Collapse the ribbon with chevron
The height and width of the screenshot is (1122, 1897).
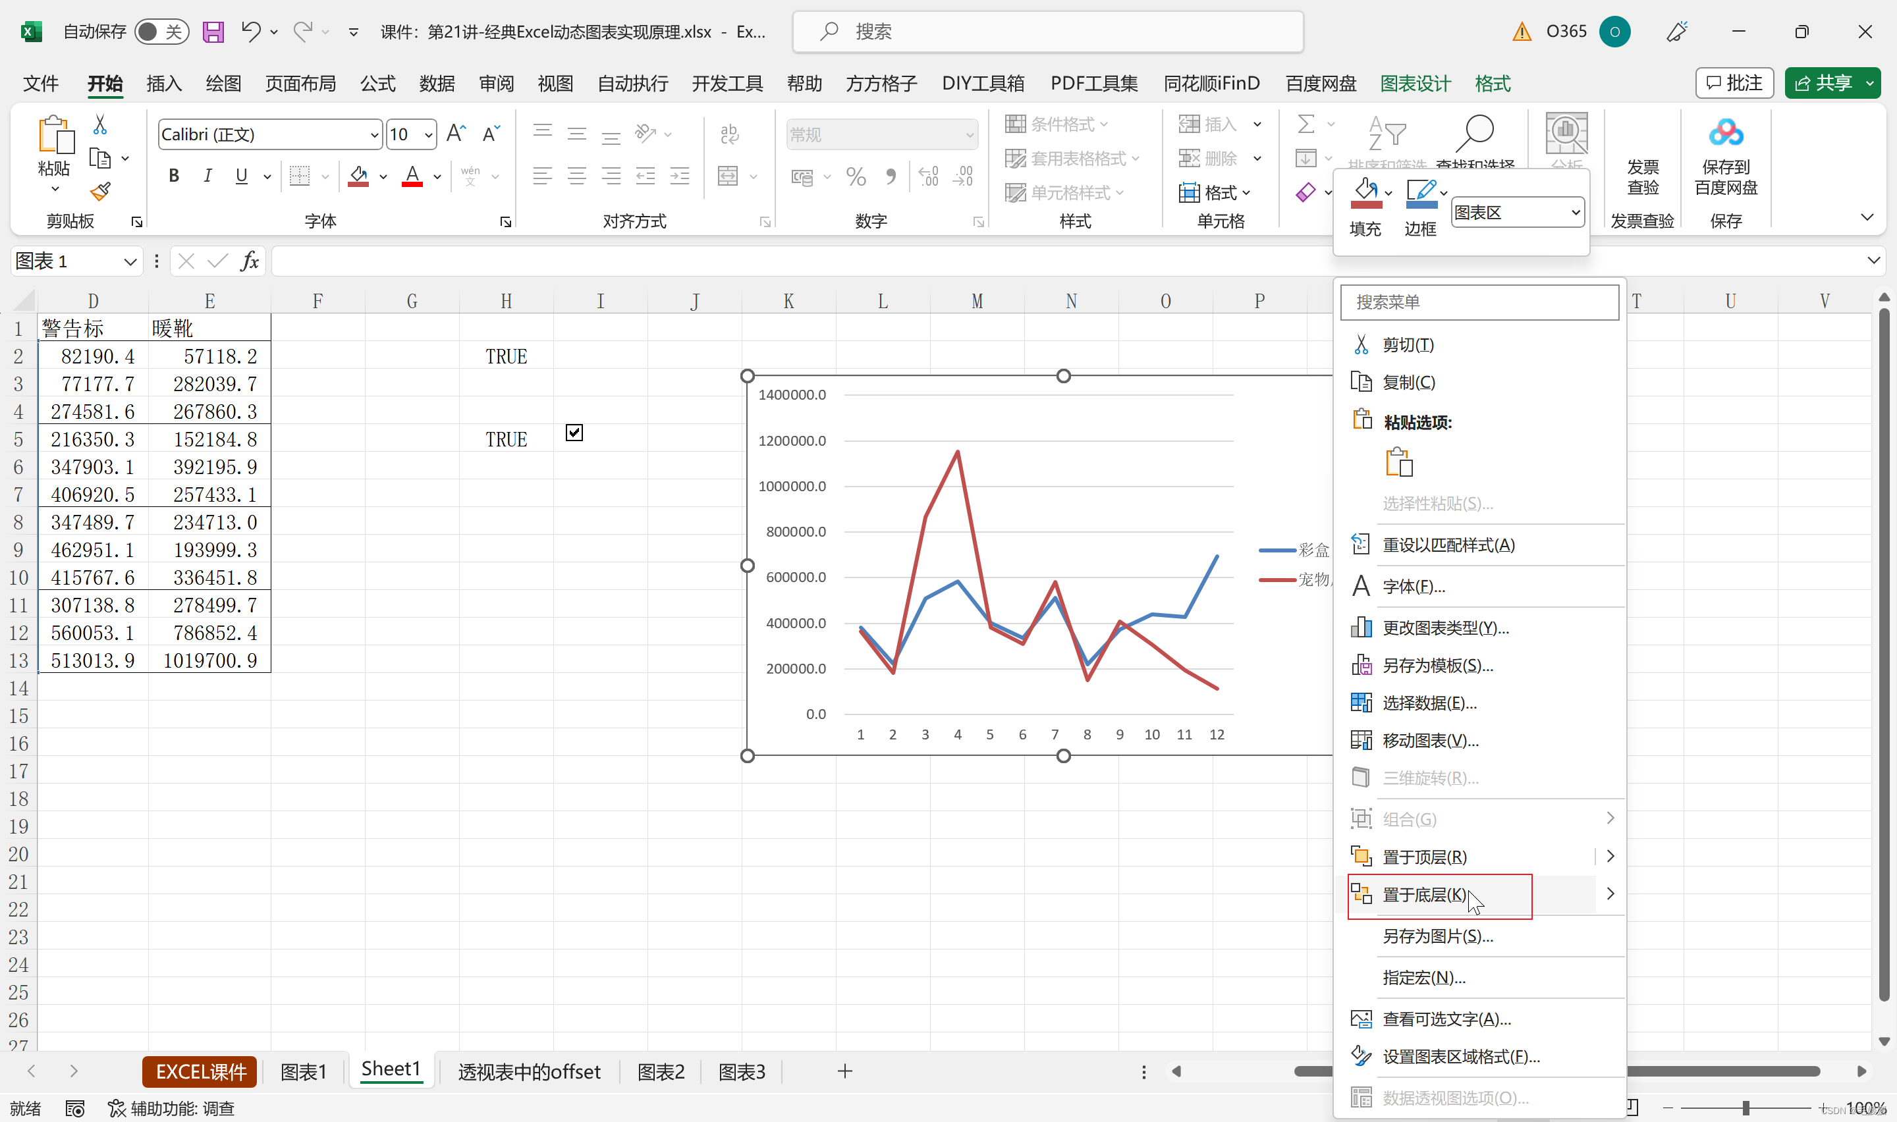pyautogui.click(x=1867, y=218)
